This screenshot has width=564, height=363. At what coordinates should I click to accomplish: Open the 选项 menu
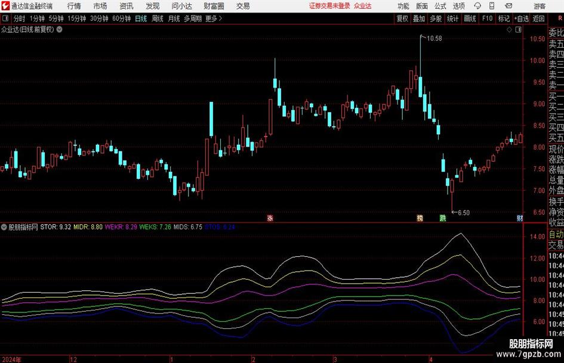coord(458,6)
